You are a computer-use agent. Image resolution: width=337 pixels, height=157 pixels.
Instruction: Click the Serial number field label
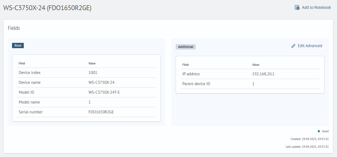click(31, 112)
